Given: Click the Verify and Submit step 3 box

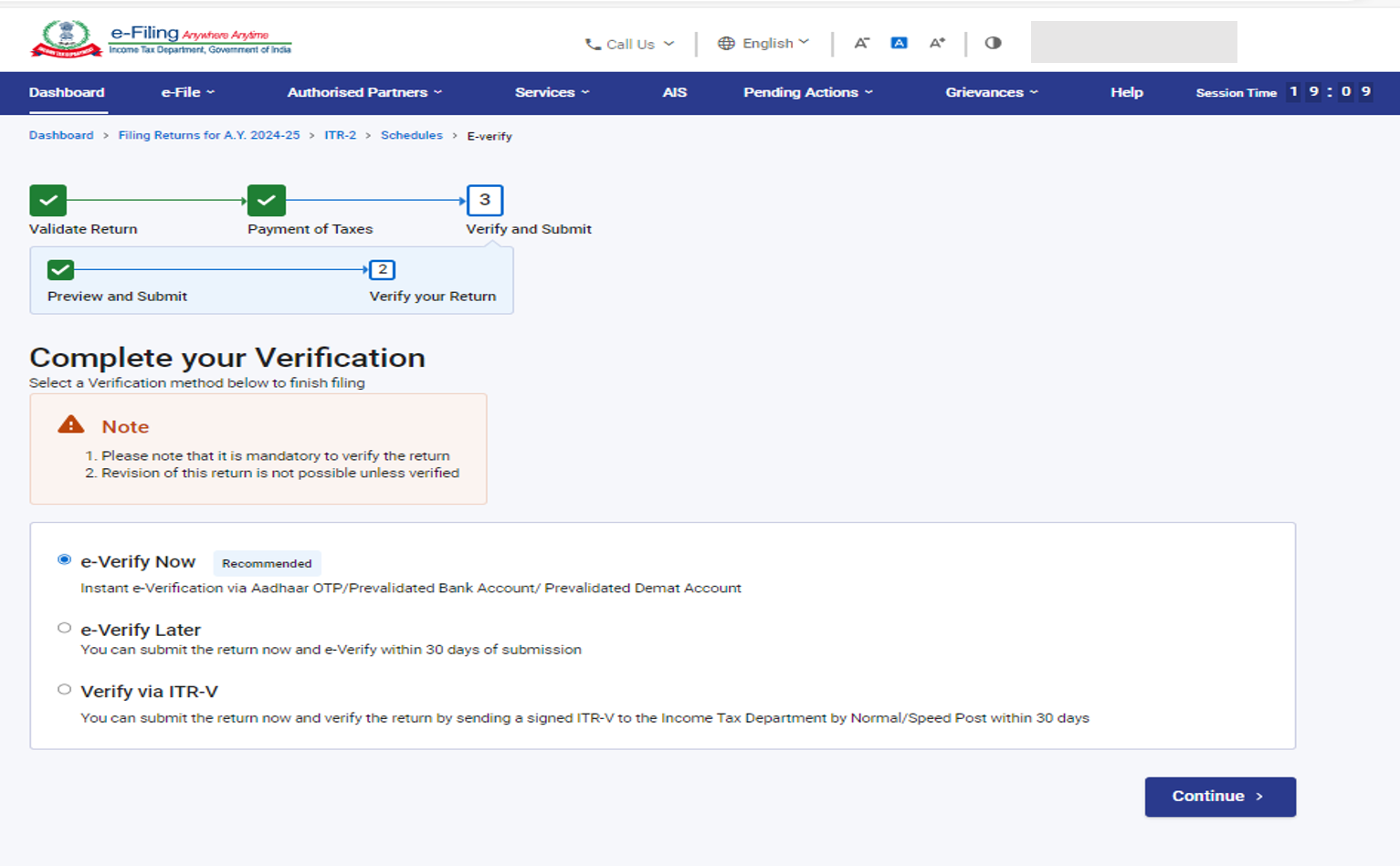Looking at the screenshot, I should 484,200.
